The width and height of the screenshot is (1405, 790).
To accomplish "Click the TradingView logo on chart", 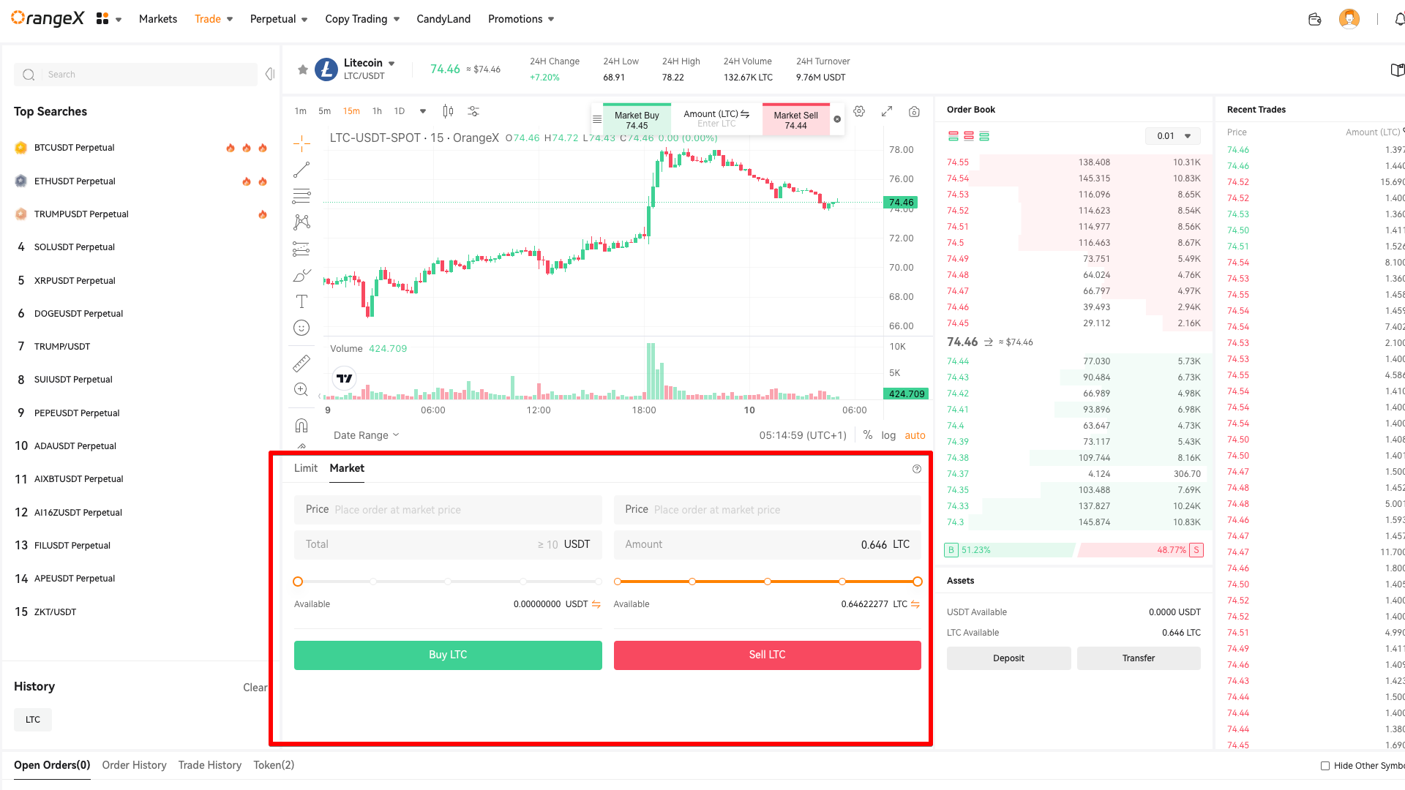I will pyautogui.click(x=345, y=378).
